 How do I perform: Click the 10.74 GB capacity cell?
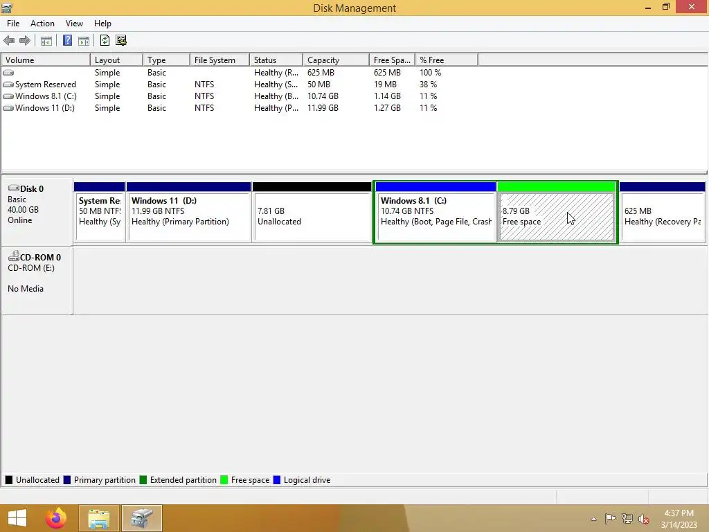tap(323, 96)
